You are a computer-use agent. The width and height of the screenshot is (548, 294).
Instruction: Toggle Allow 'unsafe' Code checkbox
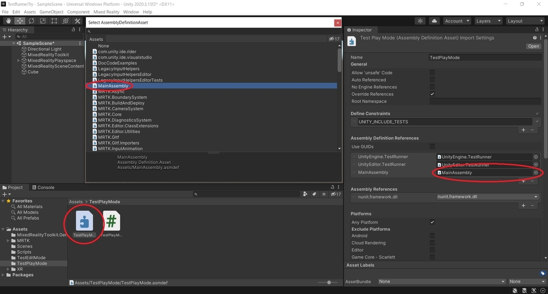coord(432,73)
